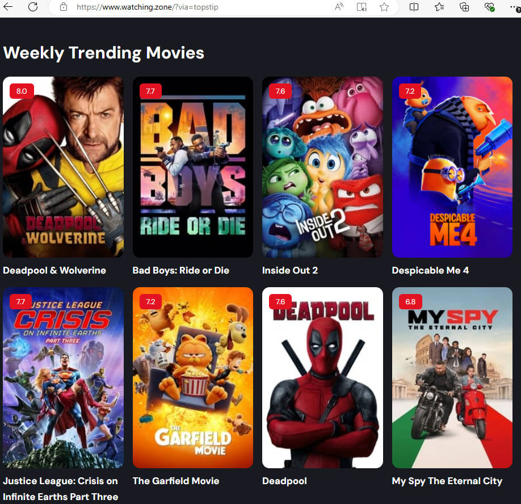Reload the page with the refresh icon
The image size is (521, 504).
[33, 7]
